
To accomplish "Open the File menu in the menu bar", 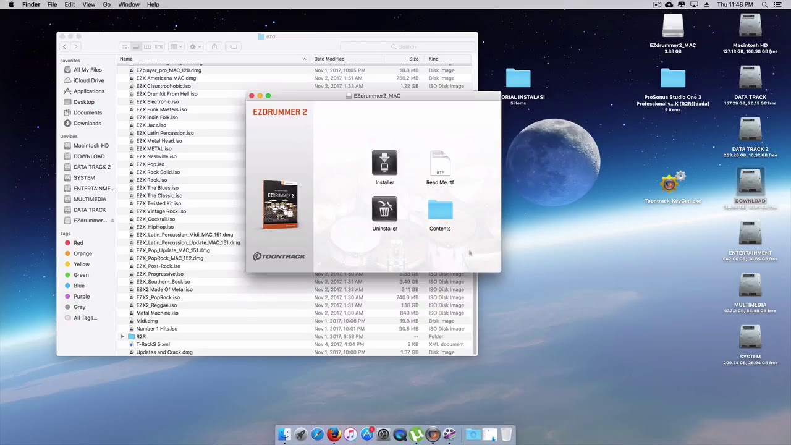I will click(53, 4).
